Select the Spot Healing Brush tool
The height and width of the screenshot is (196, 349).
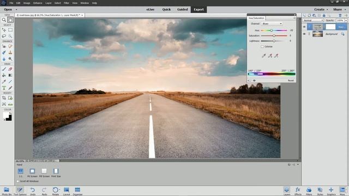click(10, 46)
